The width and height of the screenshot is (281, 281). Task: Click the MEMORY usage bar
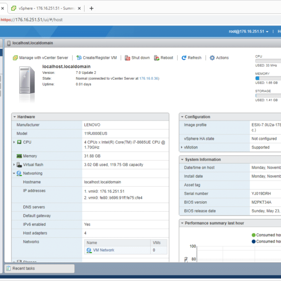click(268, 78)
